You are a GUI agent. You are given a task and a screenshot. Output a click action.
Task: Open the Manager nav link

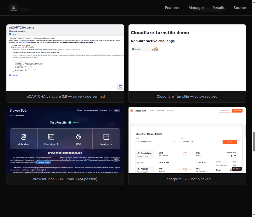coord(196,8)
